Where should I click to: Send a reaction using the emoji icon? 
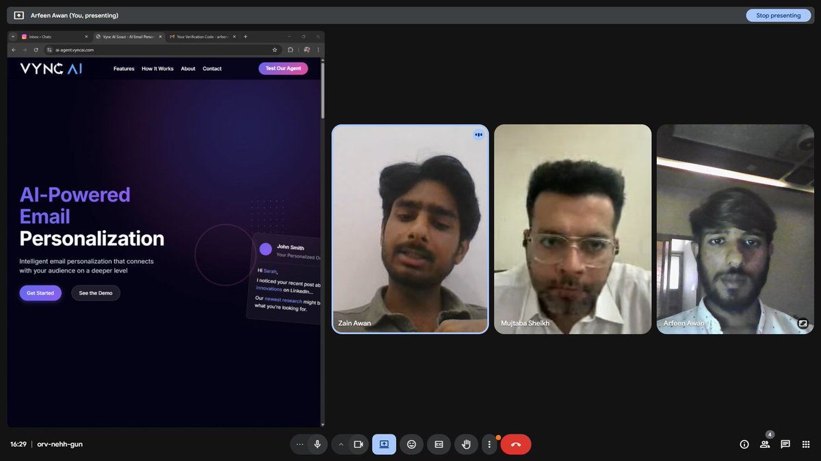click(411, 444)
